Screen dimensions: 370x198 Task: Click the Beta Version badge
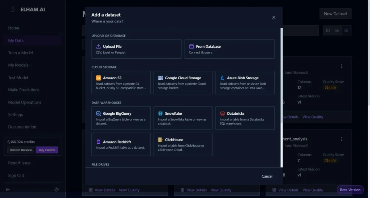(x=350, y=190)
